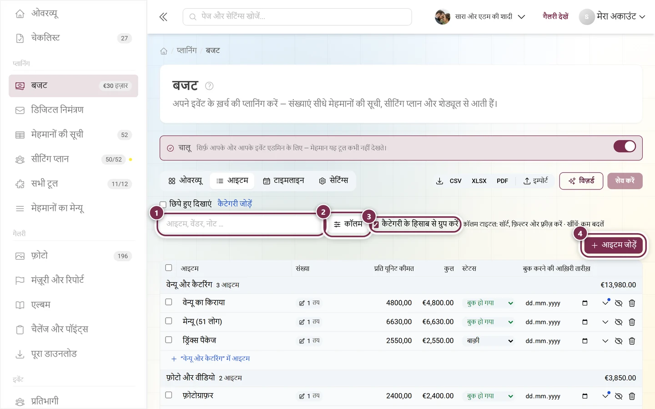Screen dimensions: 655x409
Task: Open the help icon next to बजट heading
Action: click(x=209, y=86)
